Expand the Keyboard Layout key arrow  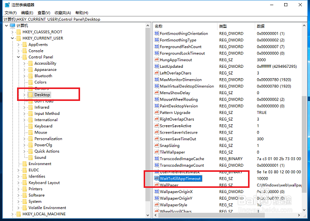click(19, 183)
